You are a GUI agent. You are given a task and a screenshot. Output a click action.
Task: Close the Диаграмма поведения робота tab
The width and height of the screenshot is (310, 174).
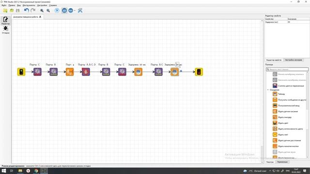pyautogui.click(x=40, y=17)
